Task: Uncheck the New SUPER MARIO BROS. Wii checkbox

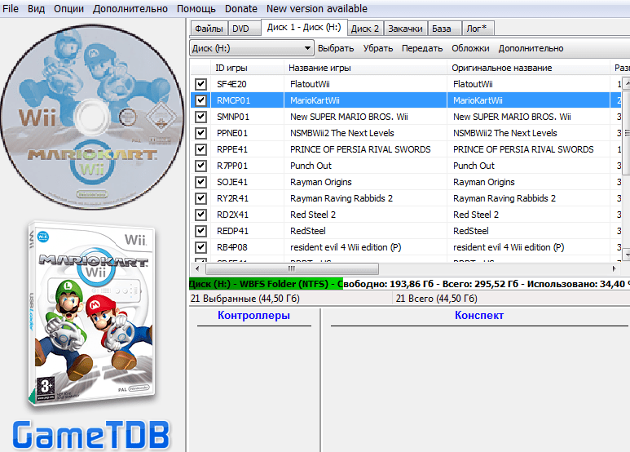Action: click(200, 117)
